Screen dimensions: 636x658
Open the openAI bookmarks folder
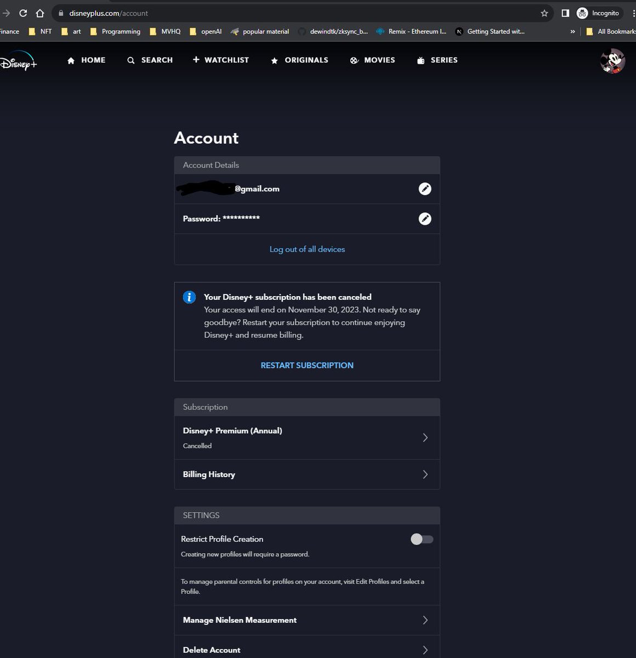click(205, 32)
